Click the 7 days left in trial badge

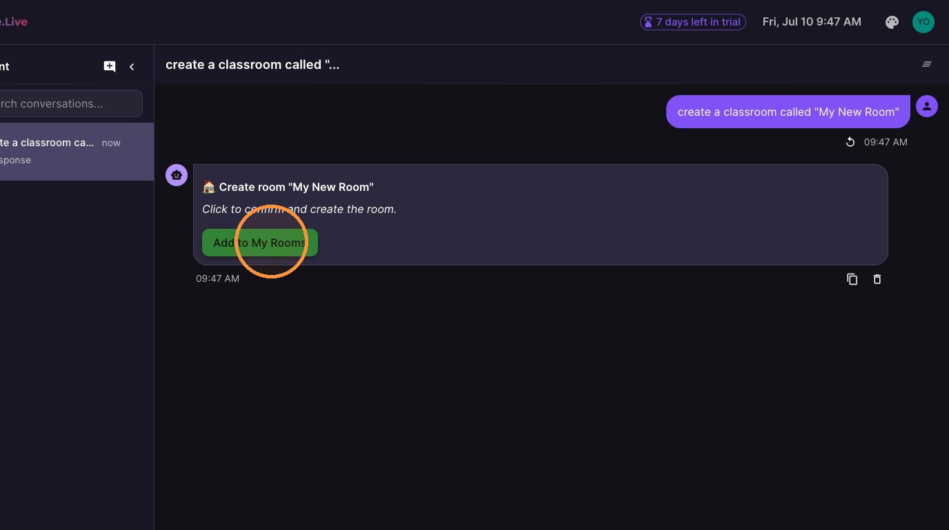(693, 22)
